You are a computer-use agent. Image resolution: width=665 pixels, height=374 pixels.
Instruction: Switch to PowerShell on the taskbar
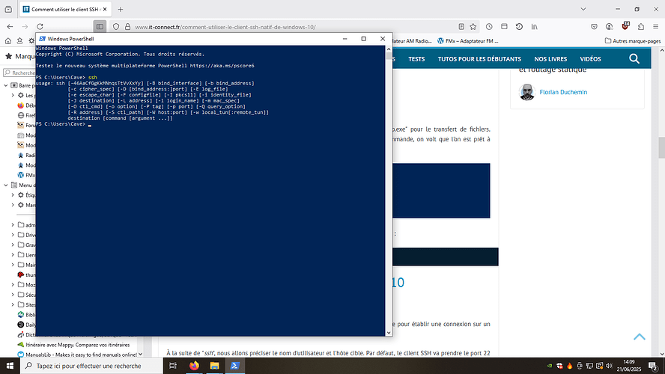pyautogui.click(x=235, y=366)
